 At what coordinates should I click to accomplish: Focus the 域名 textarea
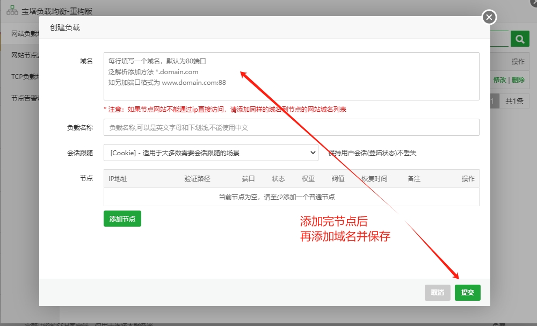click(292, 76)
